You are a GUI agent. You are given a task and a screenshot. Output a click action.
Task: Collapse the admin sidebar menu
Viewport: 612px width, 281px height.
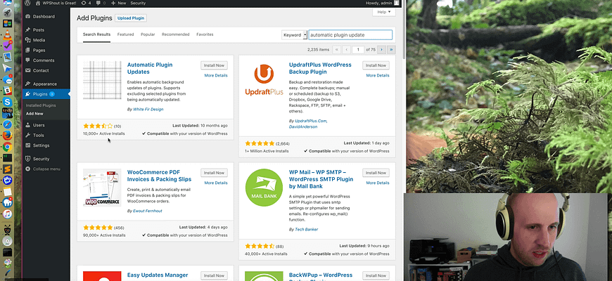[46, 169]
